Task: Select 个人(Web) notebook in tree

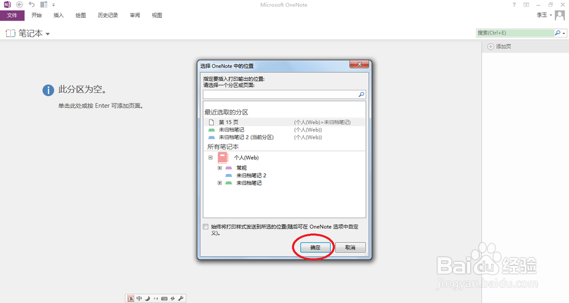Action: tap(246, 157)
